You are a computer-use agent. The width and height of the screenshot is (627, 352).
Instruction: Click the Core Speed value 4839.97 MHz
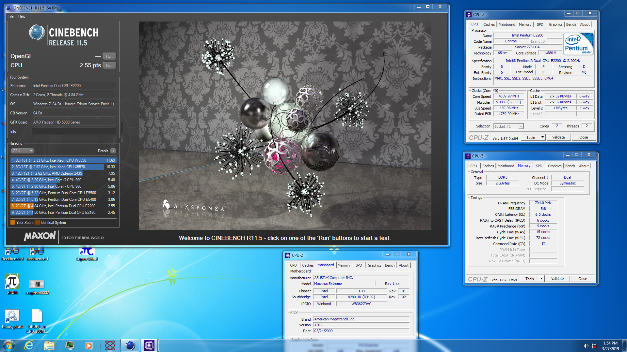[x=509, y=96]
